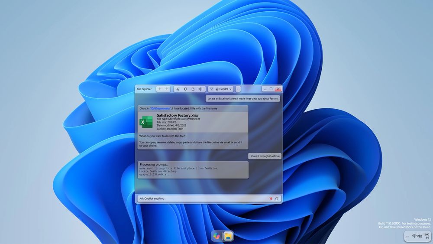Focus the 'Ask Copilot anything' input box
Screen dimensions: 433x244
[209, 198]
